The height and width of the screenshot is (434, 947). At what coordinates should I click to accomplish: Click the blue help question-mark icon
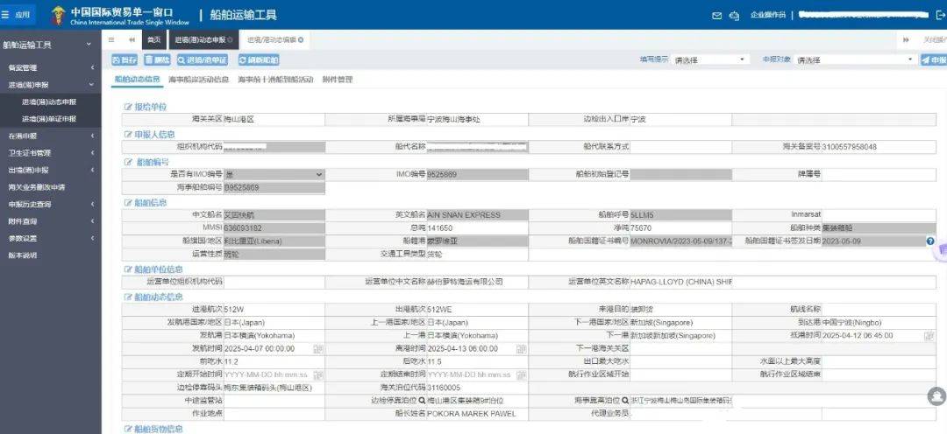[x=930, y=241]
